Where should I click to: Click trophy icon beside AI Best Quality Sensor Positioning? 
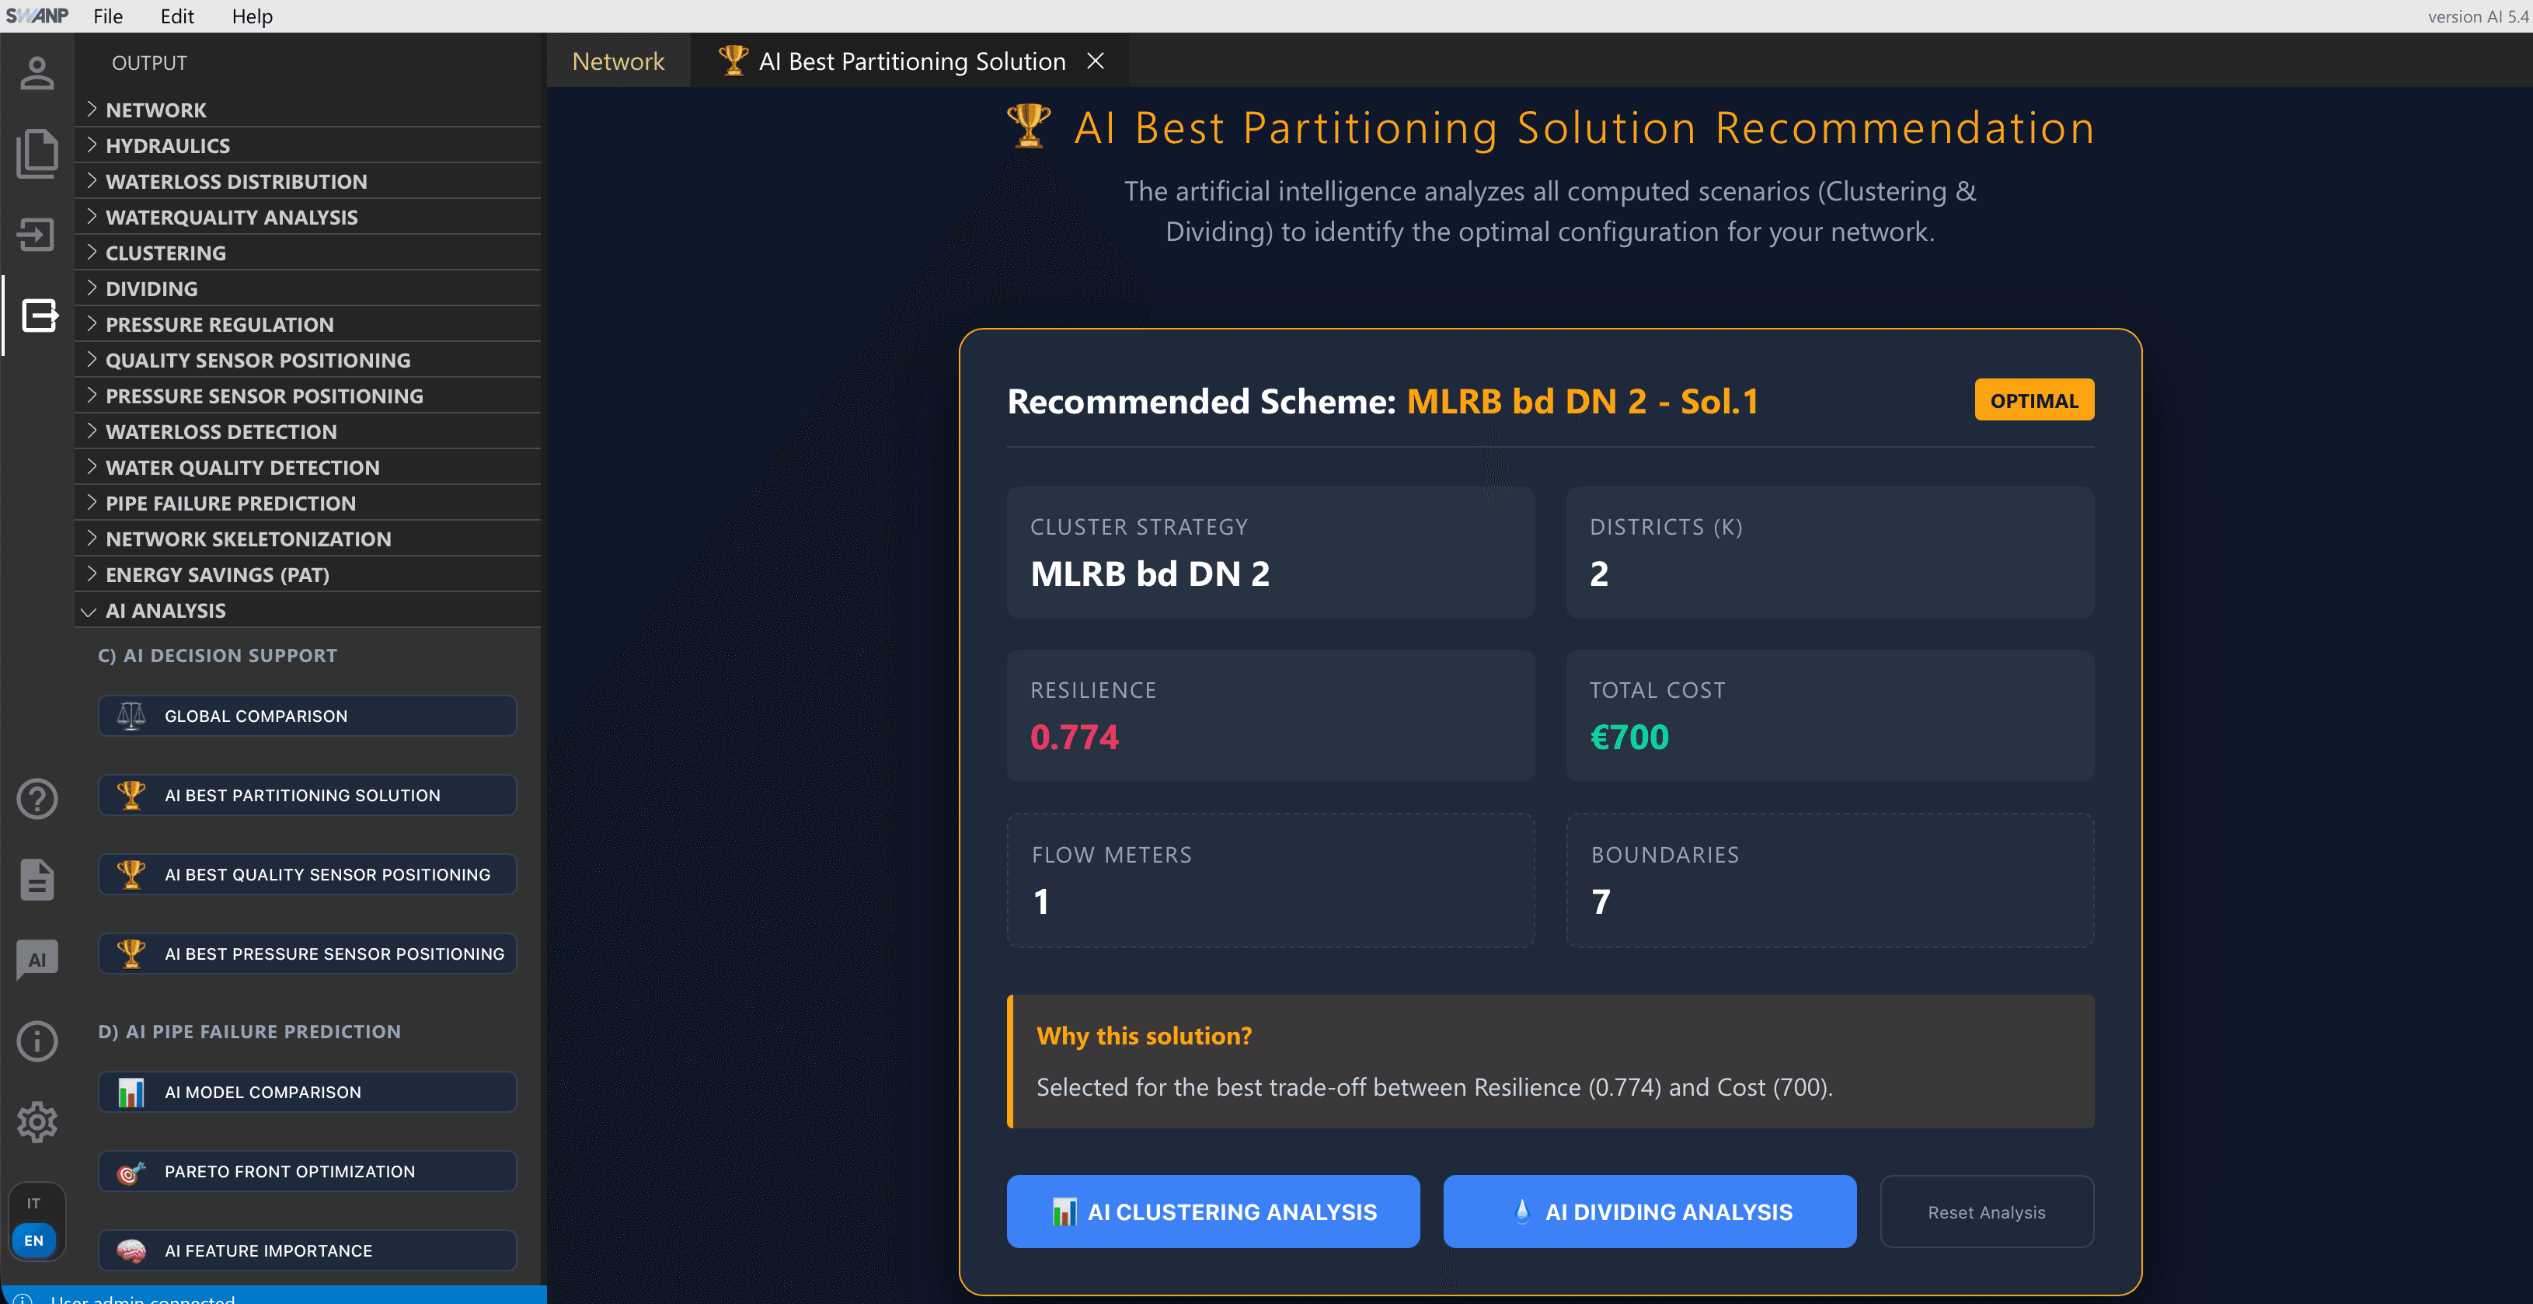coord(131,874)
